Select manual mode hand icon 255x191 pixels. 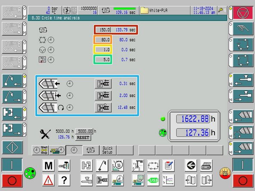pyautogui.click(x=243, y=28)
